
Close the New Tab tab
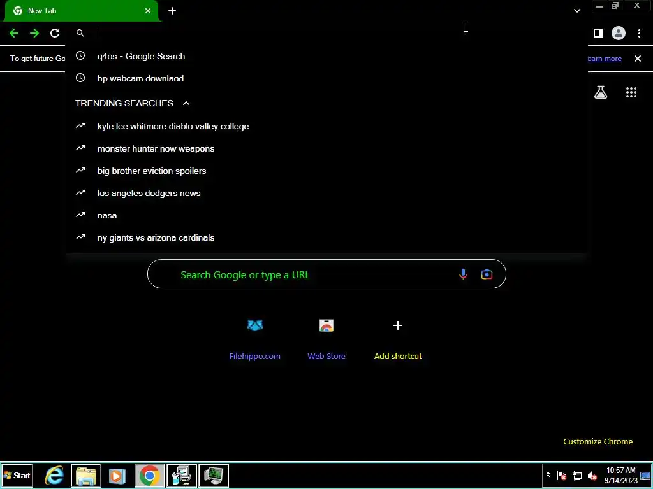point(148,11)
